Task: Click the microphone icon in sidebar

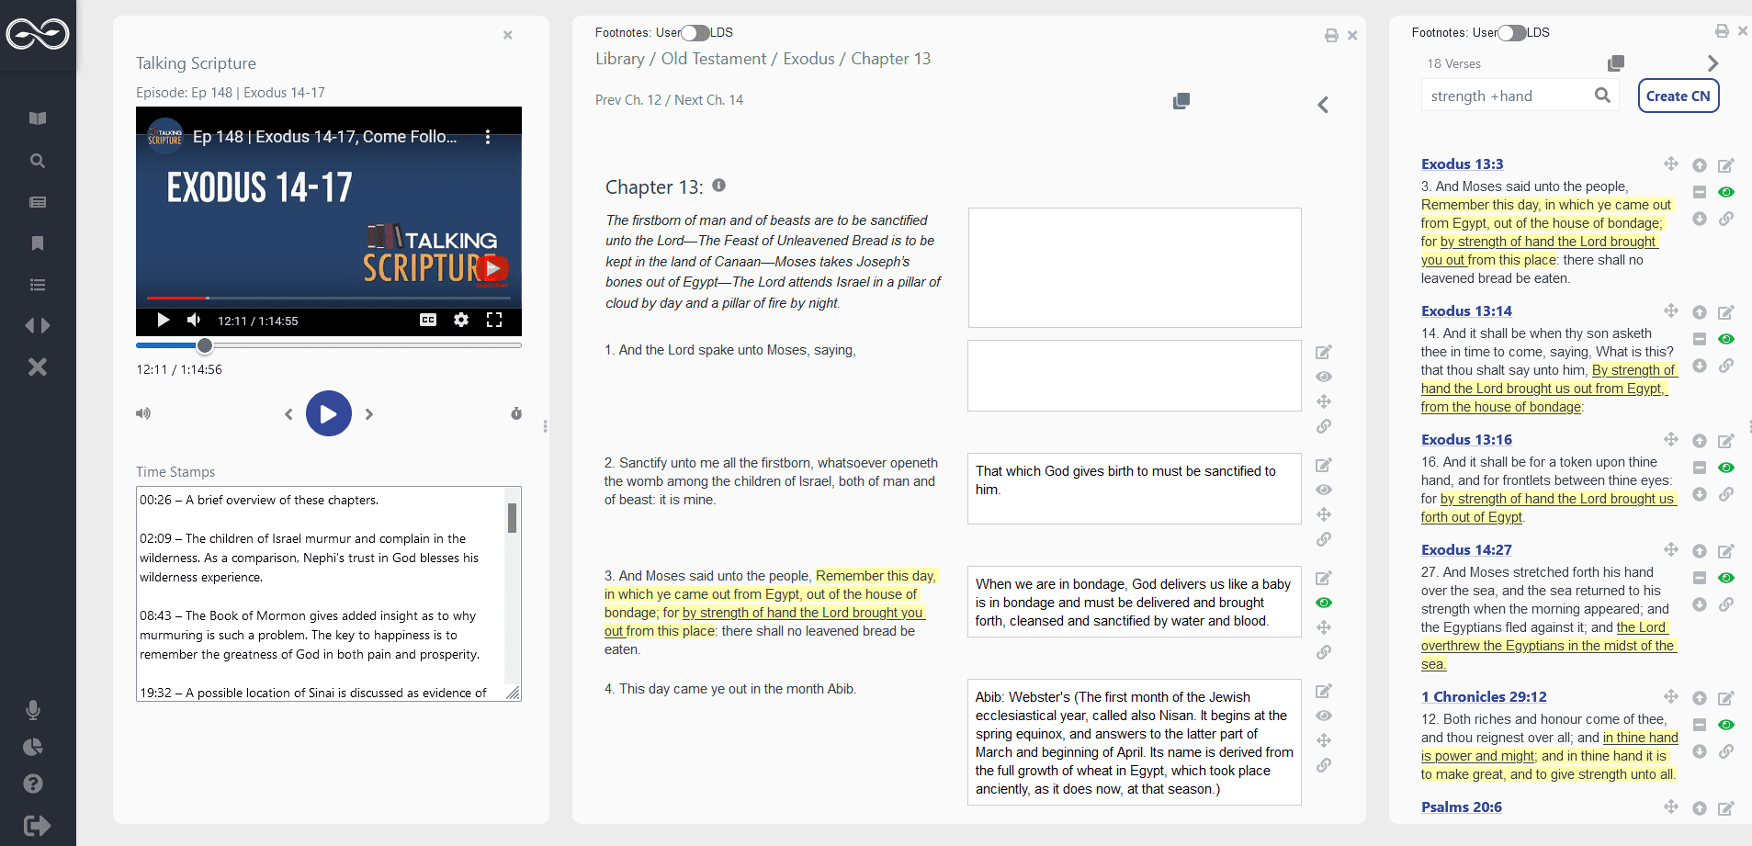Action: point(33,710)
